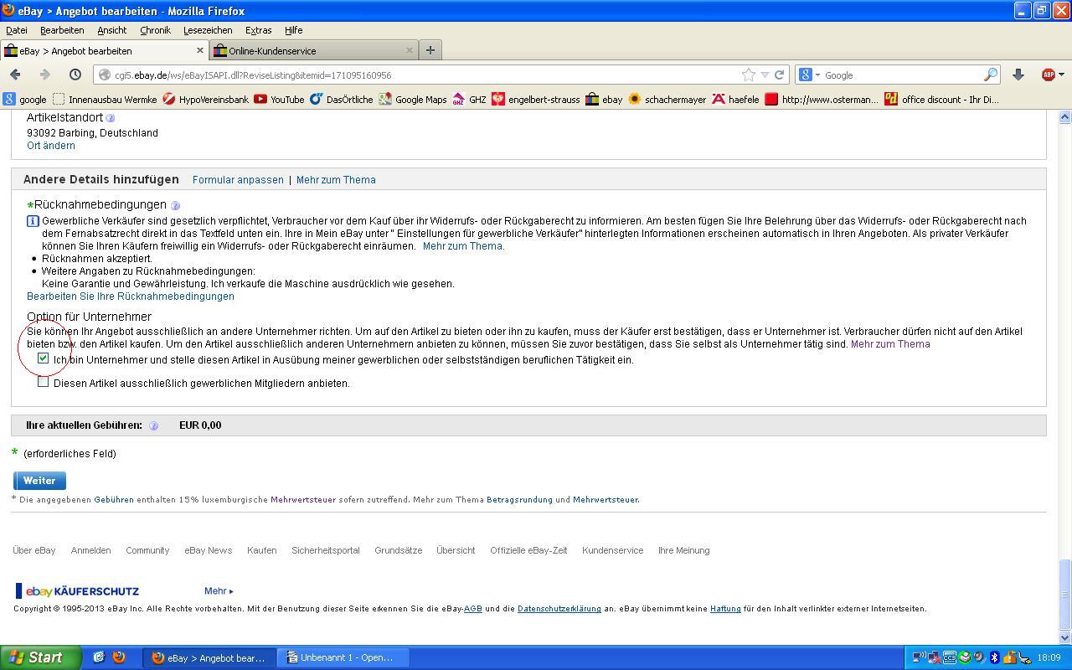Enable 'Diesen Artikel ausschließlich gewerblichen Mitgliedern anbieten'
1072x670 pixels.
point(43,381)
